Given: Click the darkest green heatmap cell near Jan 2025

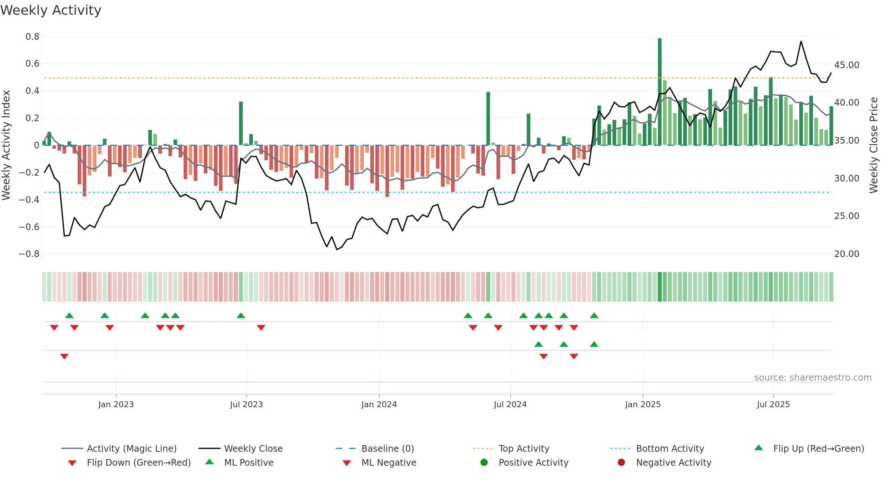Looking at the screenshot, I should tap(660, 287).
